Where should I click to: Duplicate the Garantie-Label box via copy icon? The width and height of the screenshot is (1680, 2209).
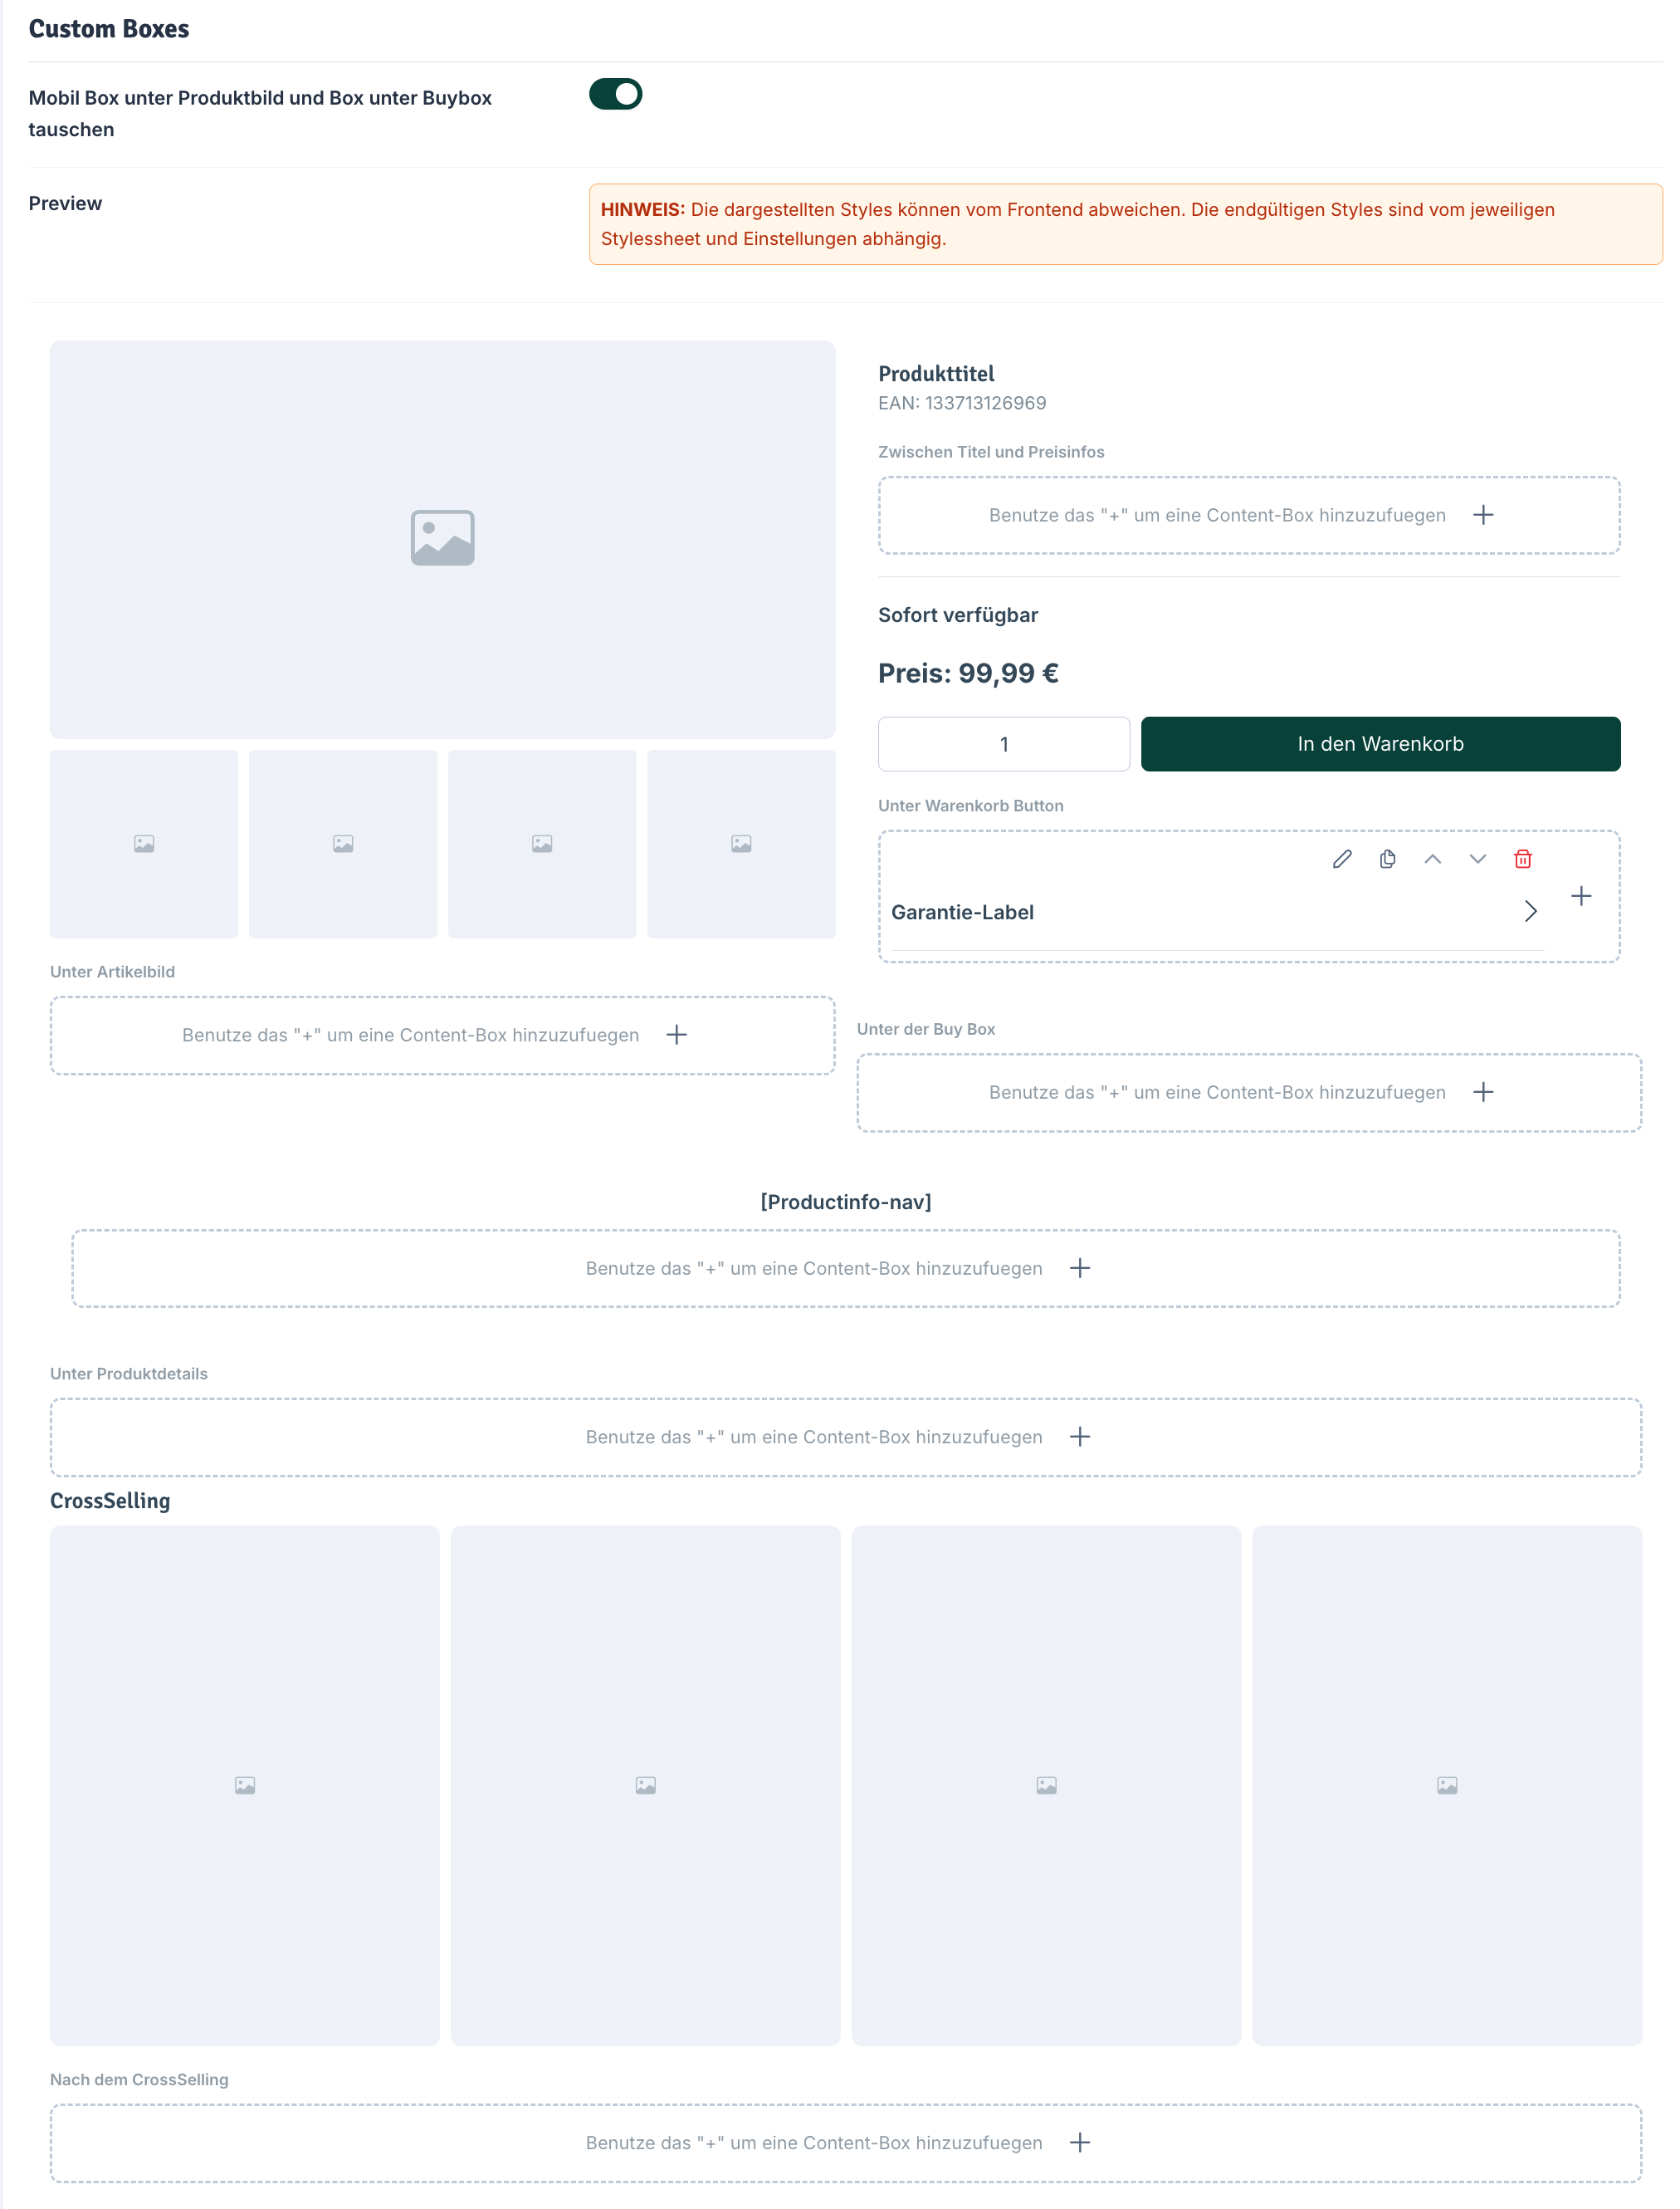[1387, 860]
